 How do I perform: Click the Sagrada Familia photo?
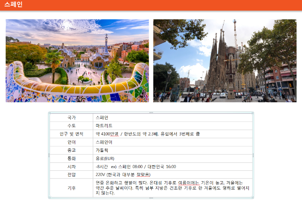(x=225, y=61)
